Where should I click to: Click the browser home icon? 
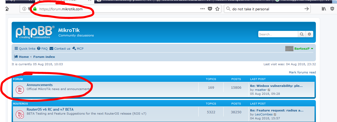pos(7,9)
